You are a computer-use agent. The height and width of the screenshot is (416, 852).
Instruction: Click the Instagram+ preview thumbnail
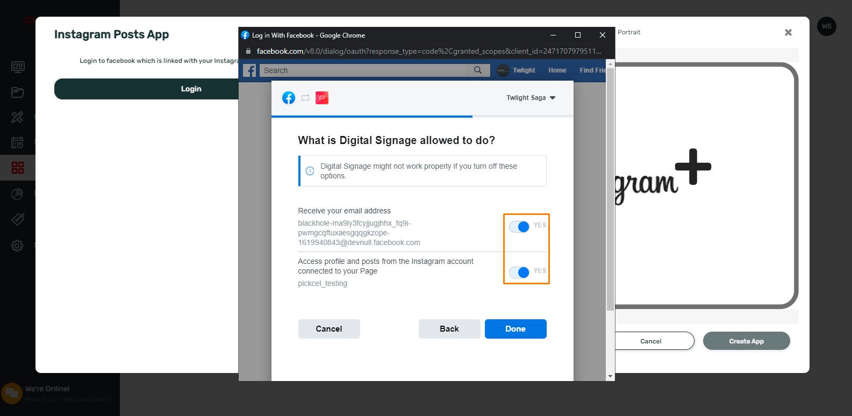point(706,185)
